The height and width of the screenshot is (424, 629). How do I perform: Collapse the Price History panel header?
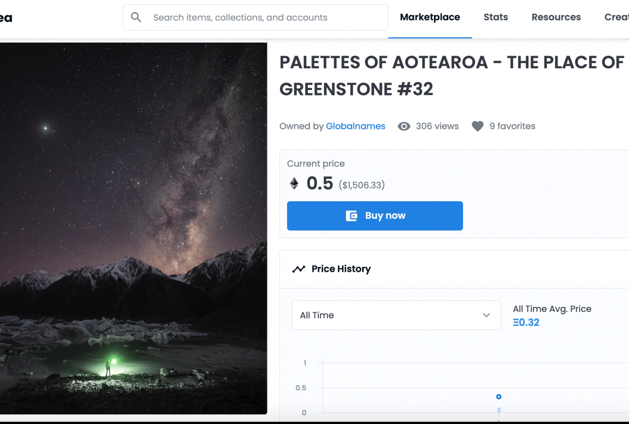pos(456,269)
